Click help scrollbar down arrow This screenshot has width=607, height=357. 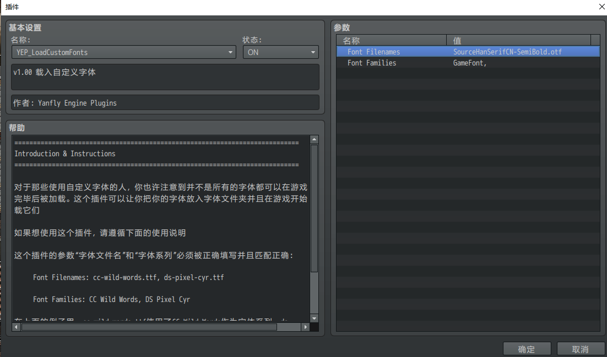coord(315,318)
